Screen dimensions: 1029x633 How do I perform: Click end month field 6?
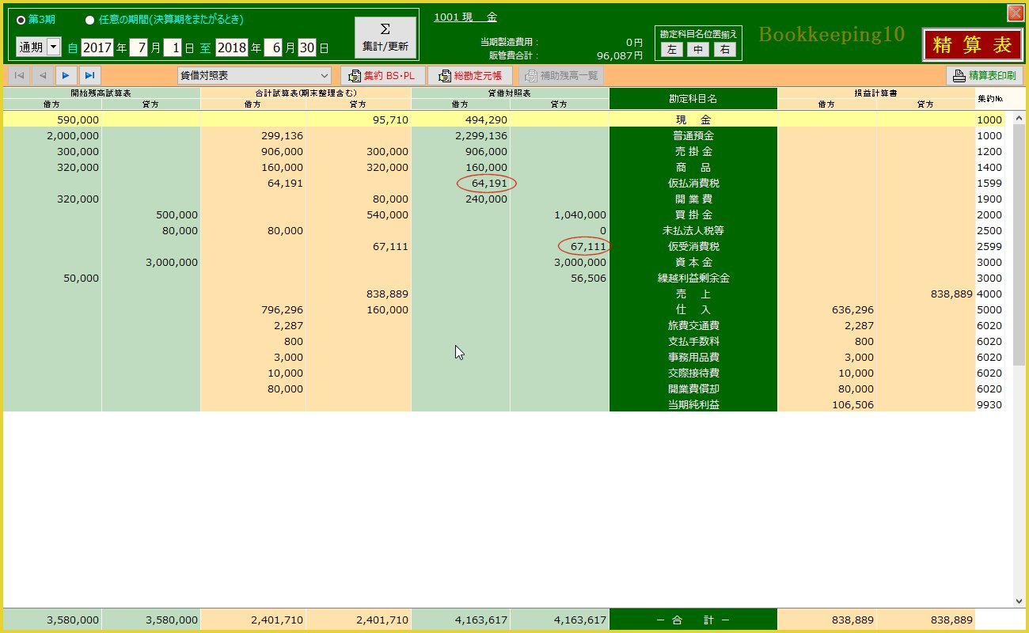tap(274, 47)
